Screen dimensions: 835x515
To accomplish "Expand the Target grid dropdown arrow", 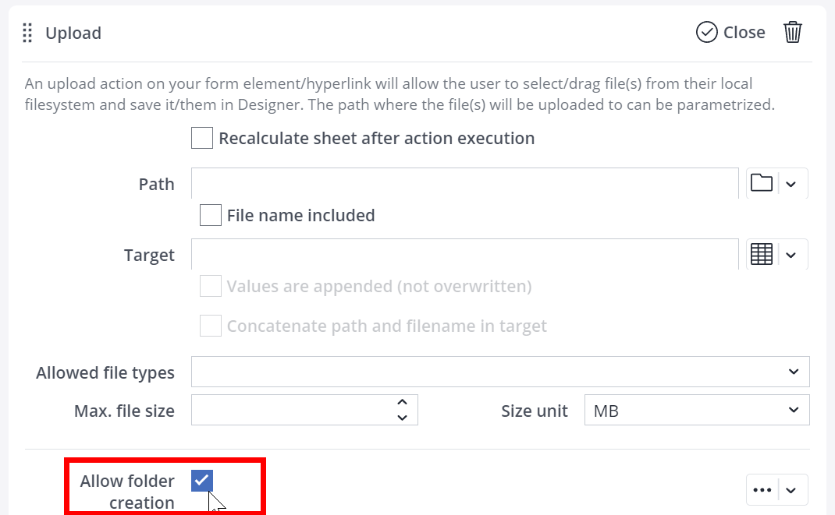I will coord(791,255).
